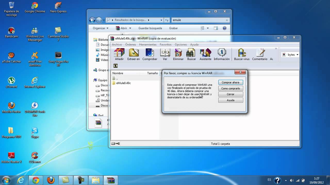Click the Añadir toolbar icon in WinRAR

point(119,54)
